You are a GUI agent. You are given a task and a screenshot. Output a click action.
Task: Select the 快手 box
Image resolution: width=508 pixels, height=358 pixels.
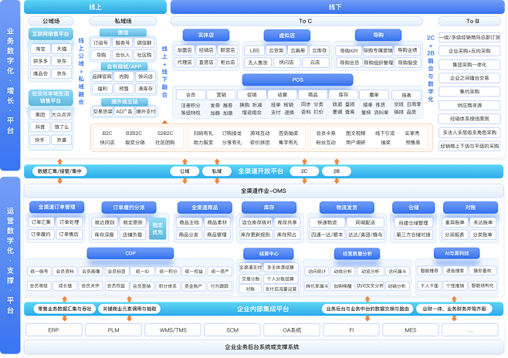(40, 140)
